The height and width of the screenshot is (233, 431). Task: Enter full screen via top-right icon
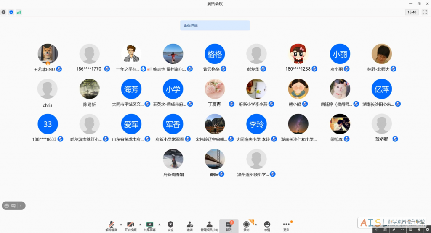click(425, 12)
